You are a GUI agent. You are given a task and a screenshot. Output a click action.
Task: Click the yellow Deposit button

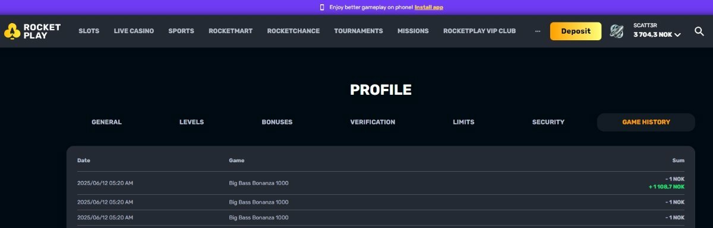(x=576, y=31)
